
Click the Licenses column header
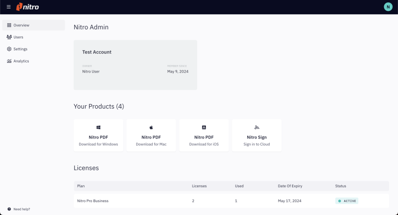click(199, 186)
